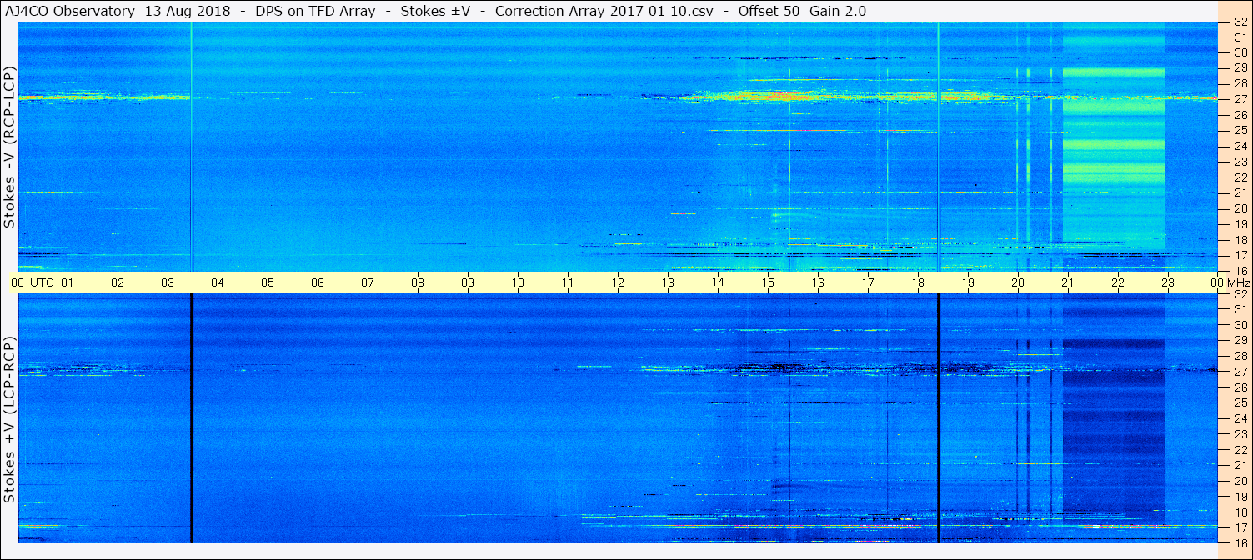Select Correction Array 2017 01 10.csv filename
1253x560 pixels.
click(x=604, y=12)
